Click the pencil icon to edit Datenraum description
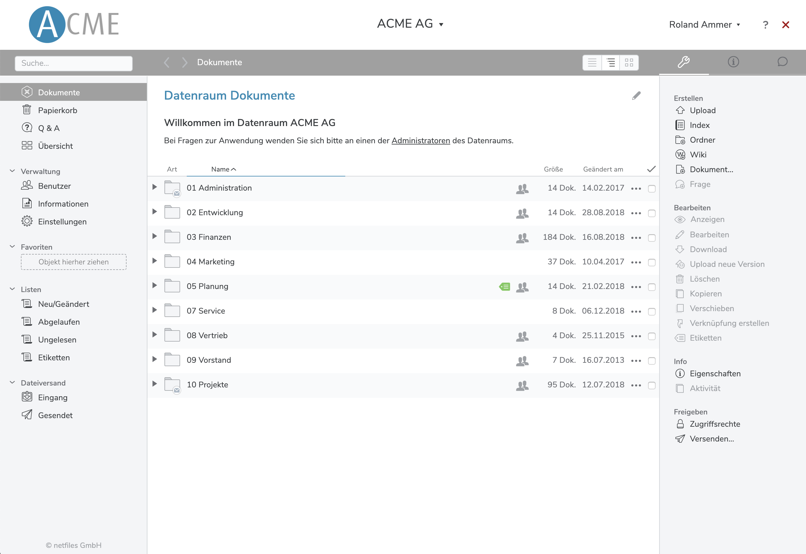The height and width of the screenshot is (554, 806). point(636,95)
